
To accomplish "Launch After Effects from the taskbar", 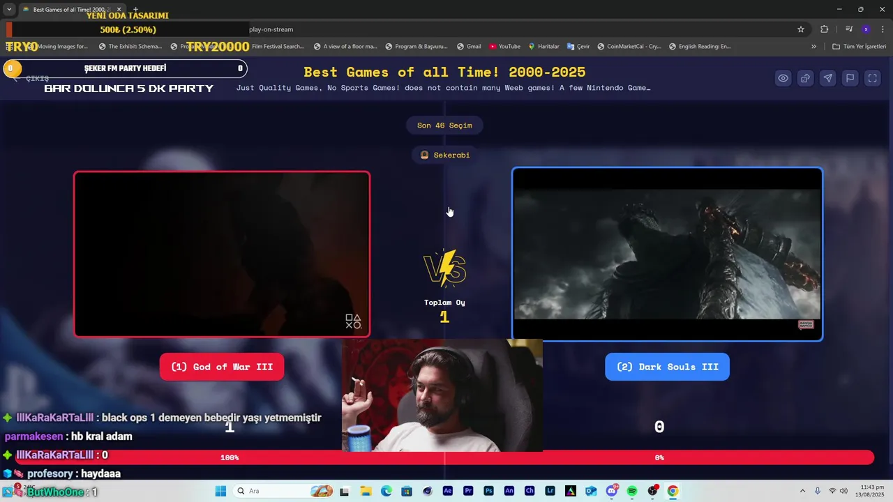I will [448, 491].
